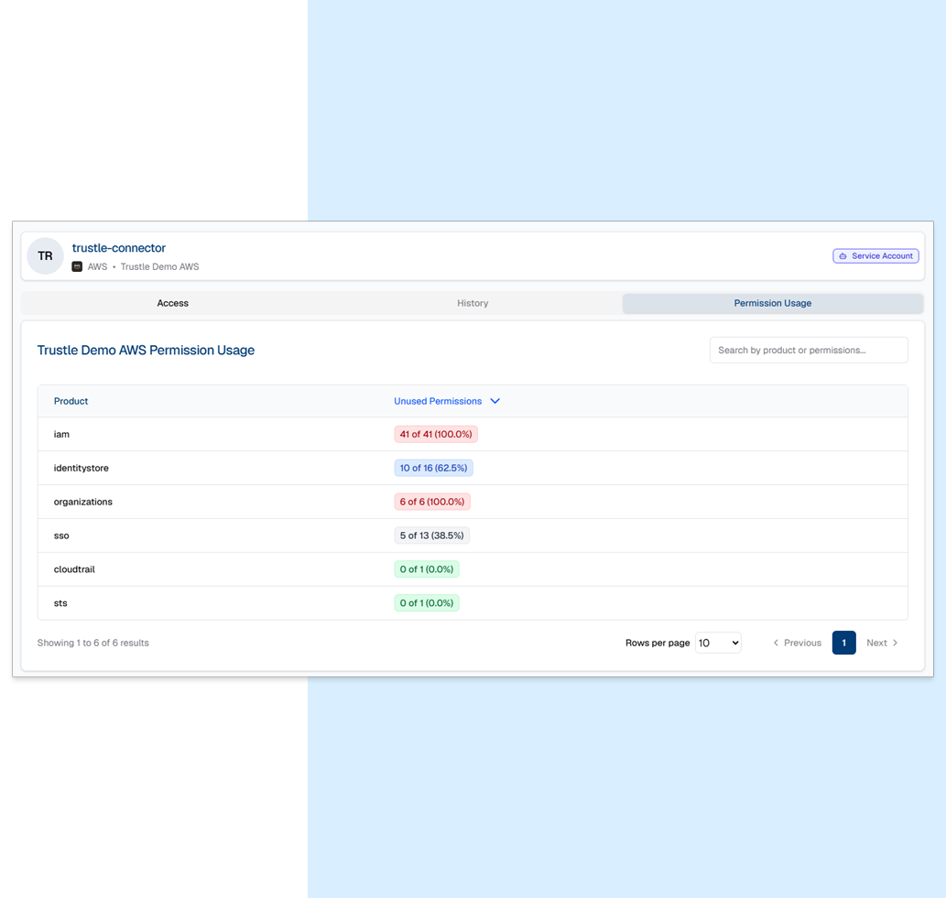Switch to the History tab

click(x=473, y=303)
